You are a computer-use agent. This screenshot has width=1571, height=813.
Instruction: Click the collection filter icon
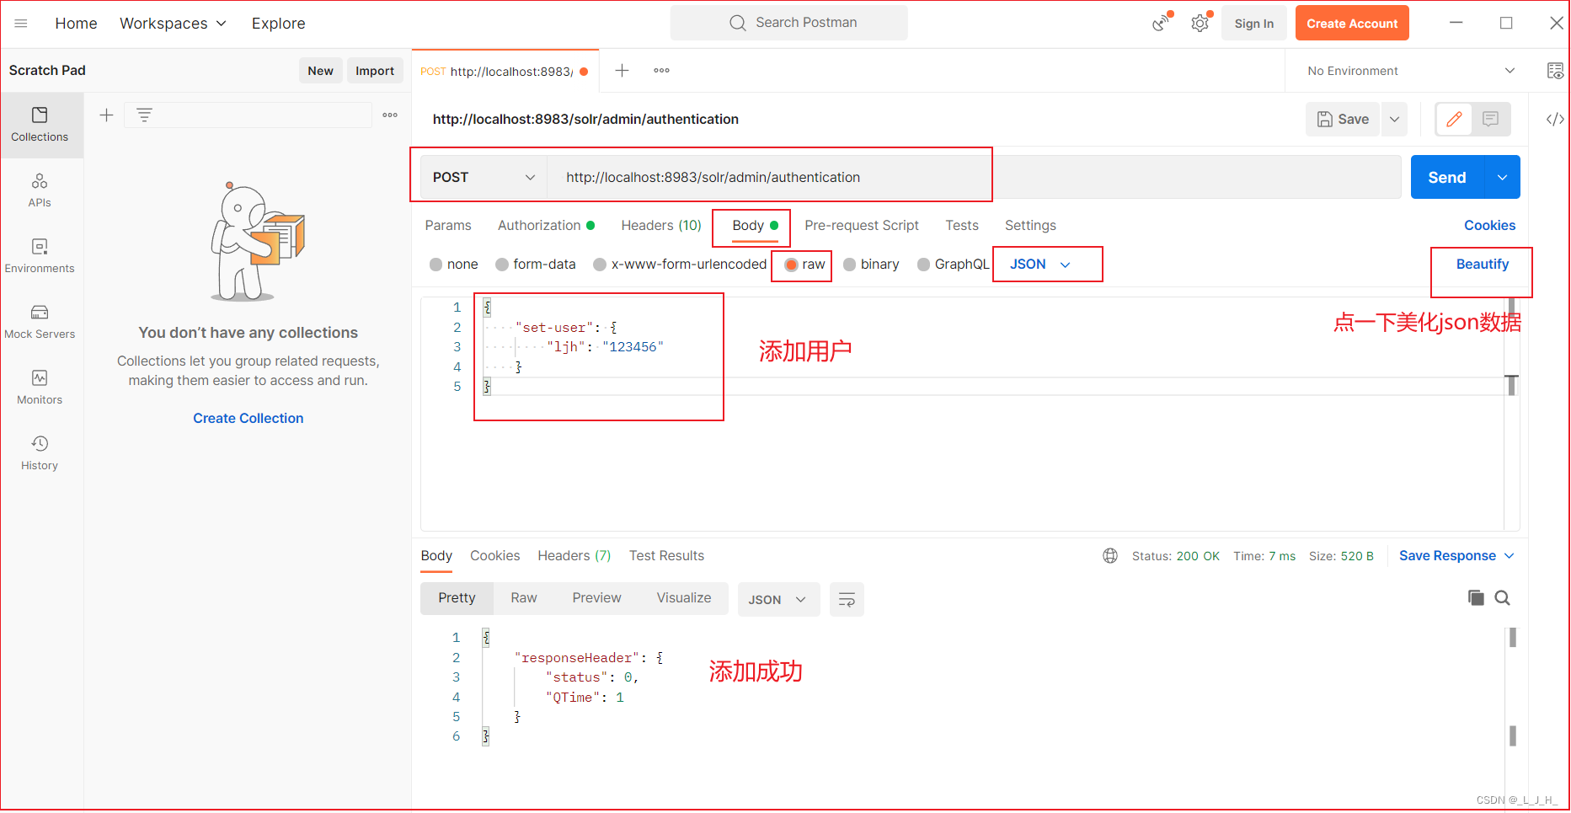click(x=145, y=115)
